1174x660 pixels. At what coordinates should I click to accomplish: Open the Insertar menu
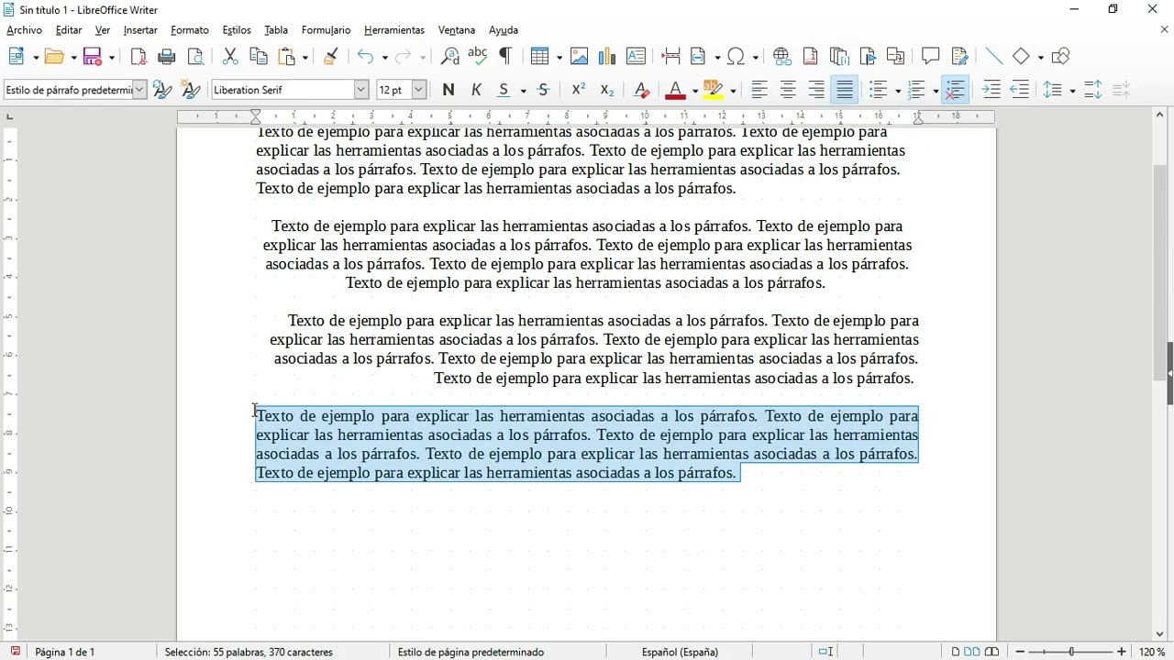click(140, 30)
